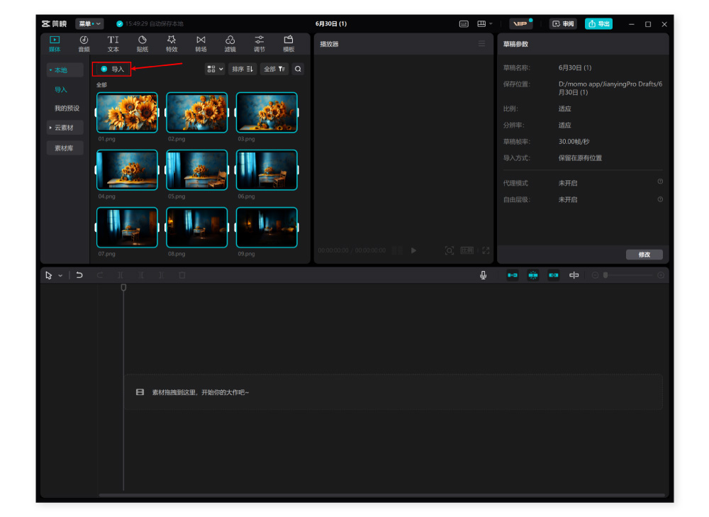Select thumbnail 04.png

click(127, 170)
